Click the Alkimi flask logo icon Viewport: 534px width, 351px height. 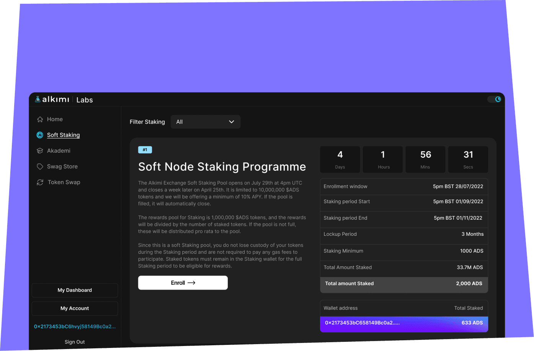point(38,99)
